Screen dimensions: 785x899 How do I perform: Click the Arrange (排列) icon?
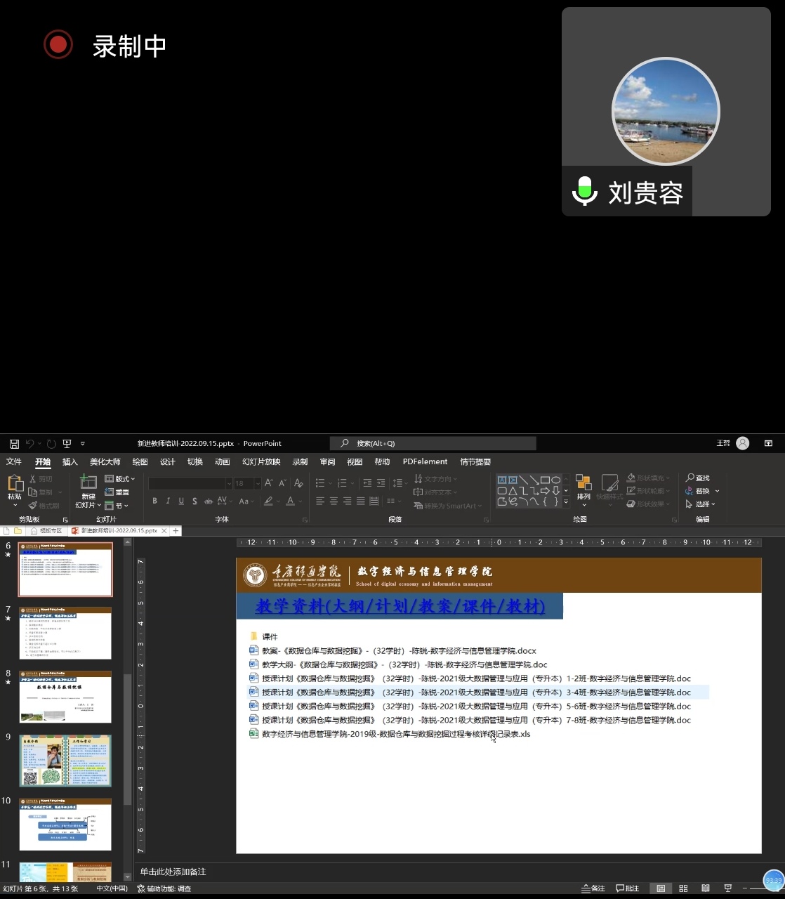click(x=583, y=486)
